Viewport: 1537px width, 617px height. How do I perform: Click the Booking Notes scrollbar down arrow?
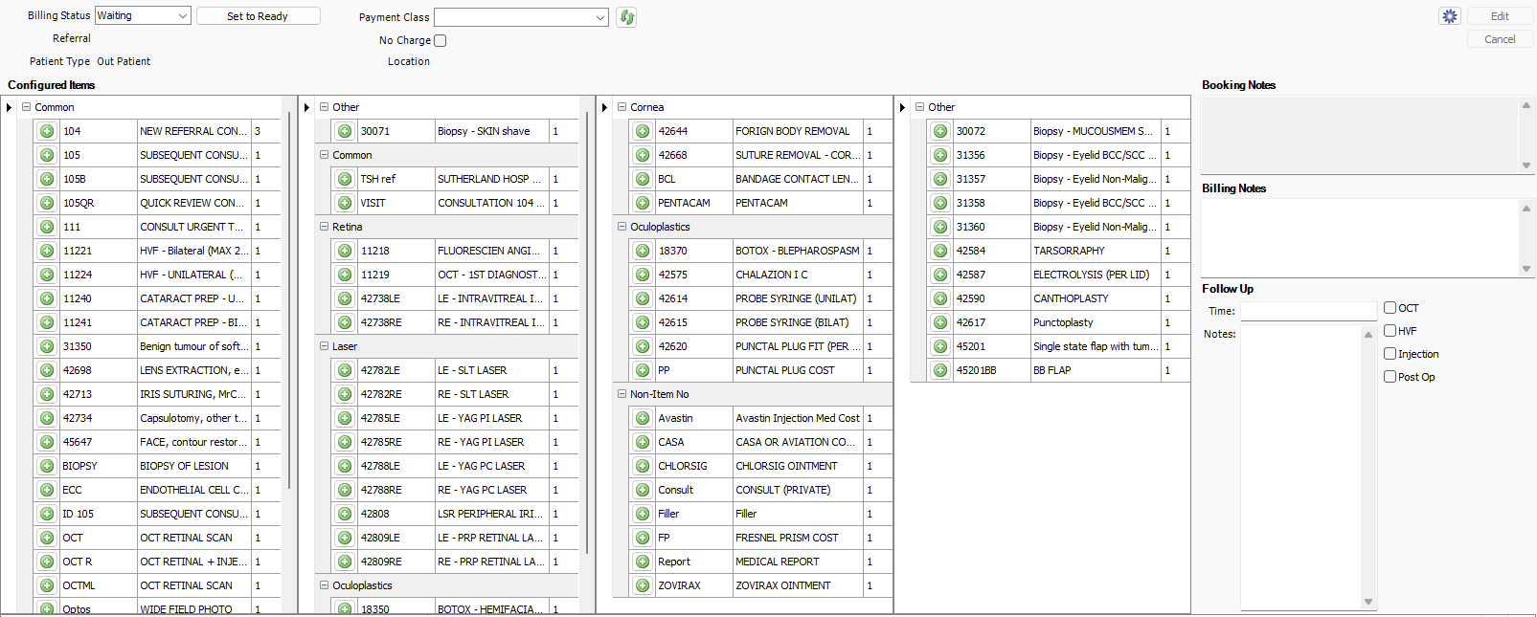click(1526, 165)
